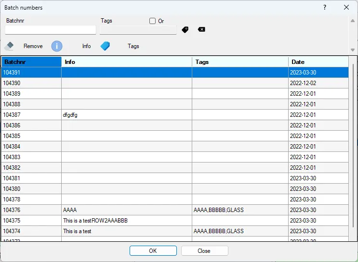This screenshot has height=262, width=358.
Task: Click the Close button
Action: (205, 251)
